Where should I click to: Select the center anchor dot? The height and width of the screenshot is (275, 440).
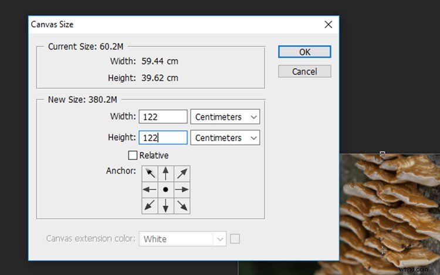point(166,189)
